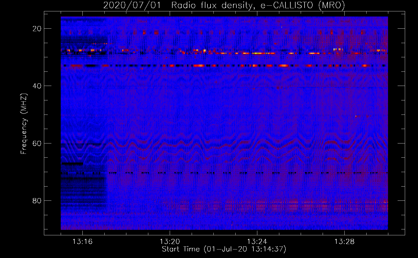Click the 60 MHz frequency tick label

[37, 143]
